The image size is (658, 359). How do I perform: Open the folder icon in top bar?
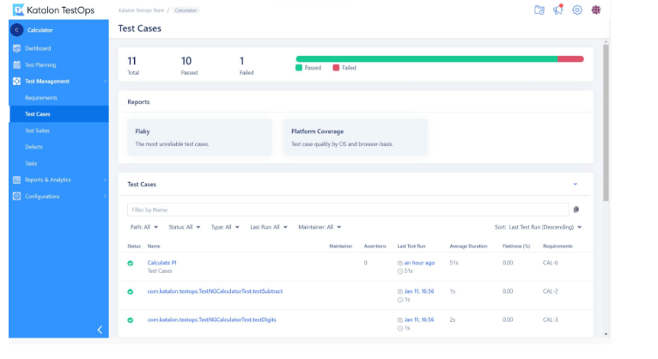pos(539,9)
